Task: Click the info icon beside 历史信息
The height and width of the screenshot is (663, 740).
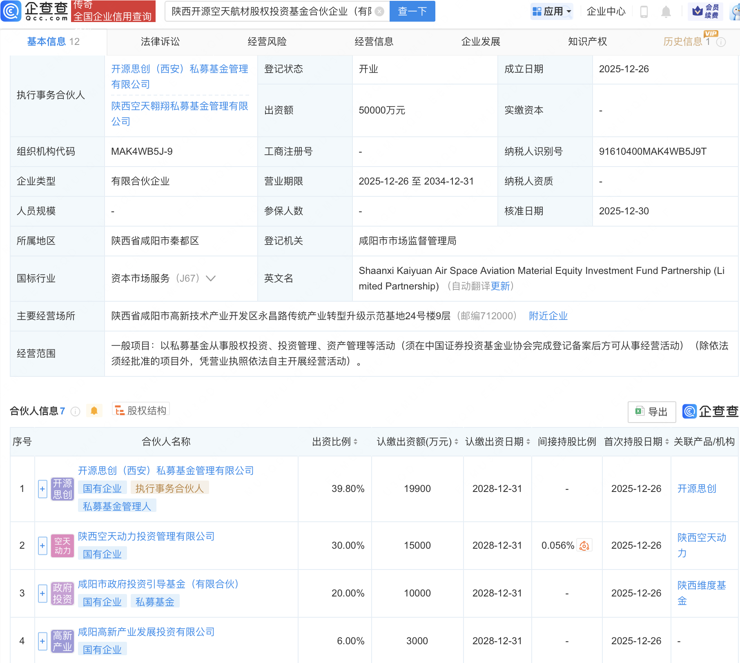Action: click(721, 42)
